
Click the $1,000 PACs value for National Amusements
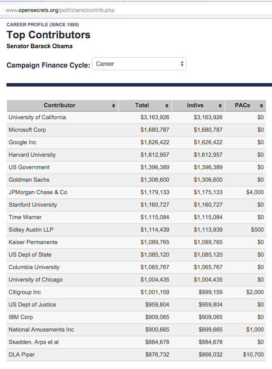tap(255, 329)
